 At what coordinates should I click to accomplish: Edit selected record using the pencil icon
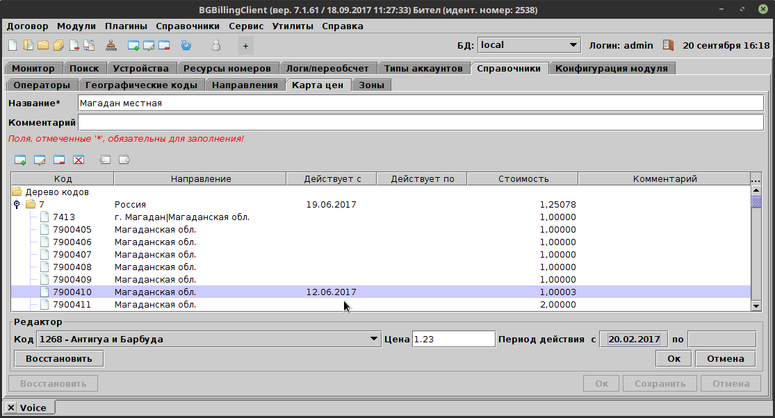(x=40, y=160)
